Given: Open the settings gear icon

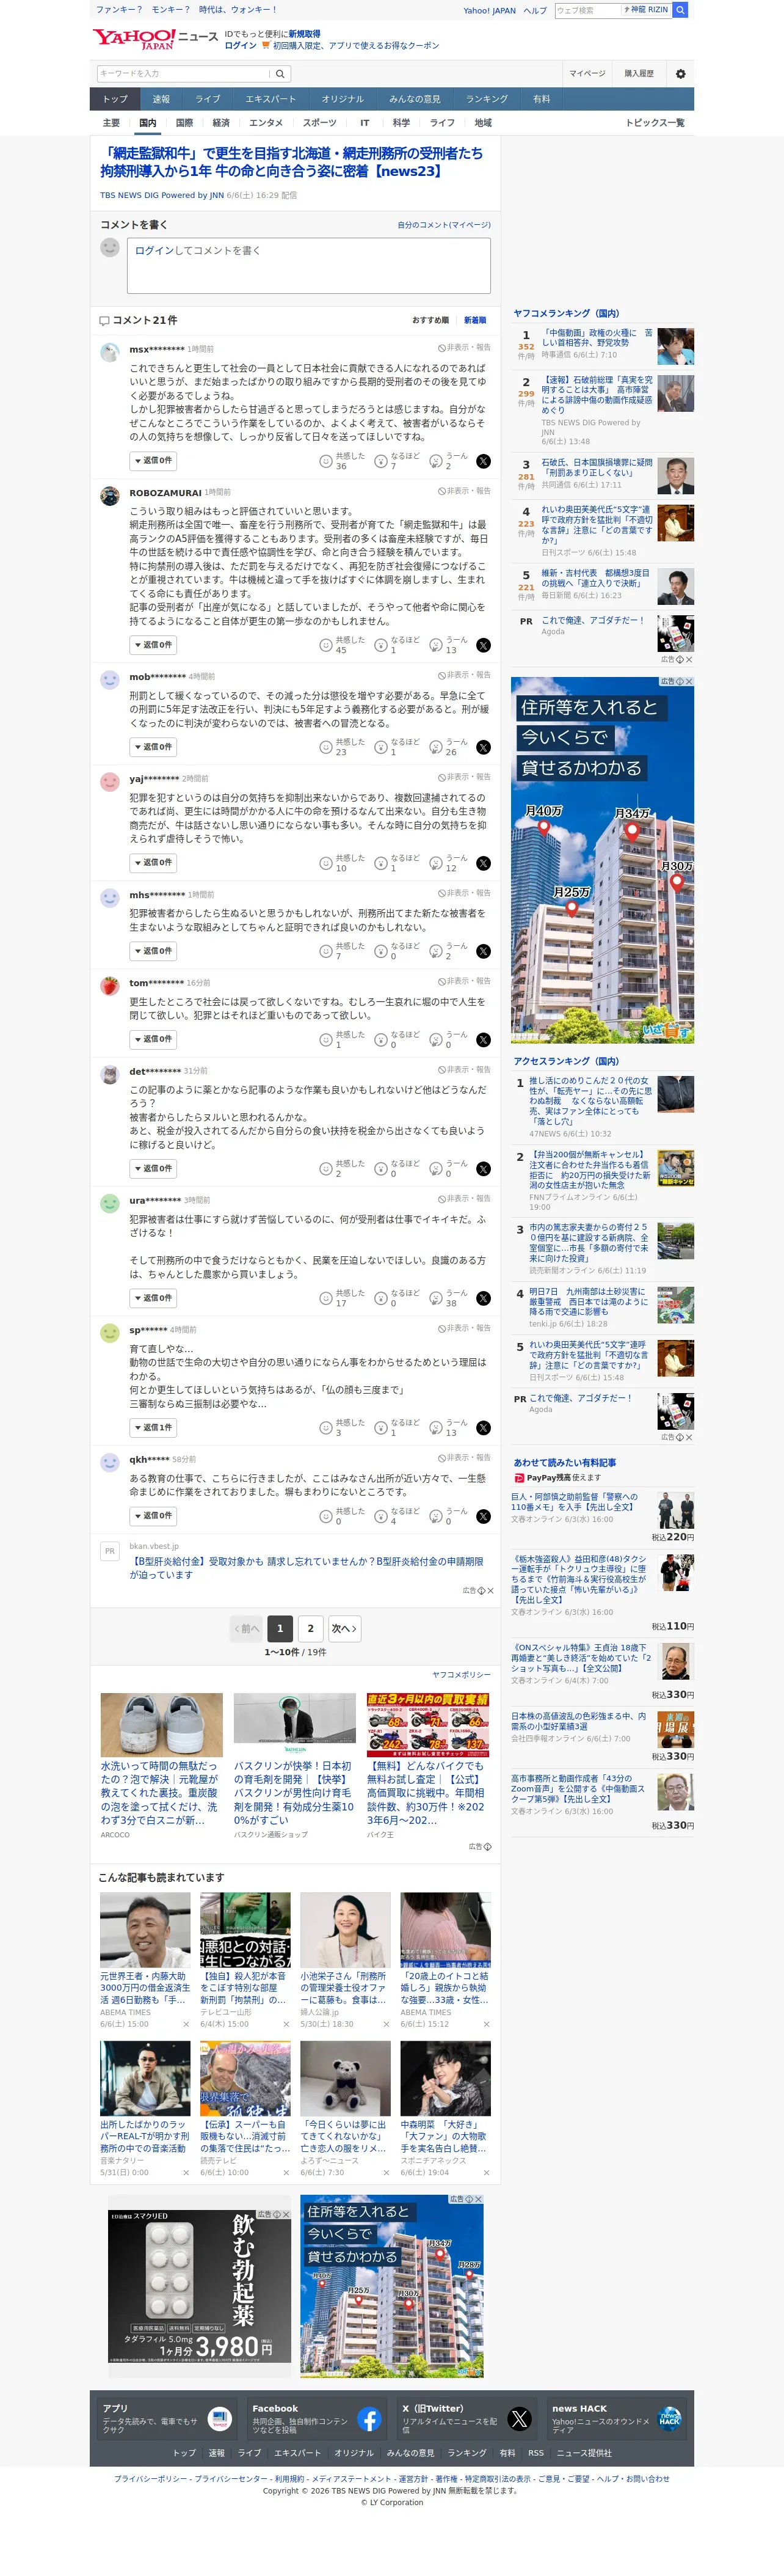Looking at the screenshot, I should 681,73.
